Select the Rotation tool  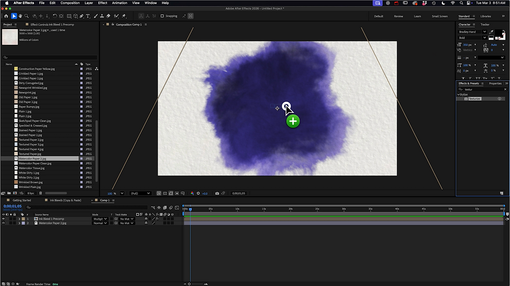click(x=55, y=16)
